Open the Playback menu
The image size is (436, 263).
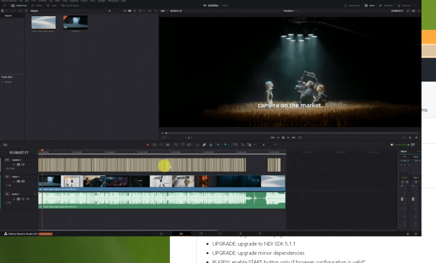(74, 1)
